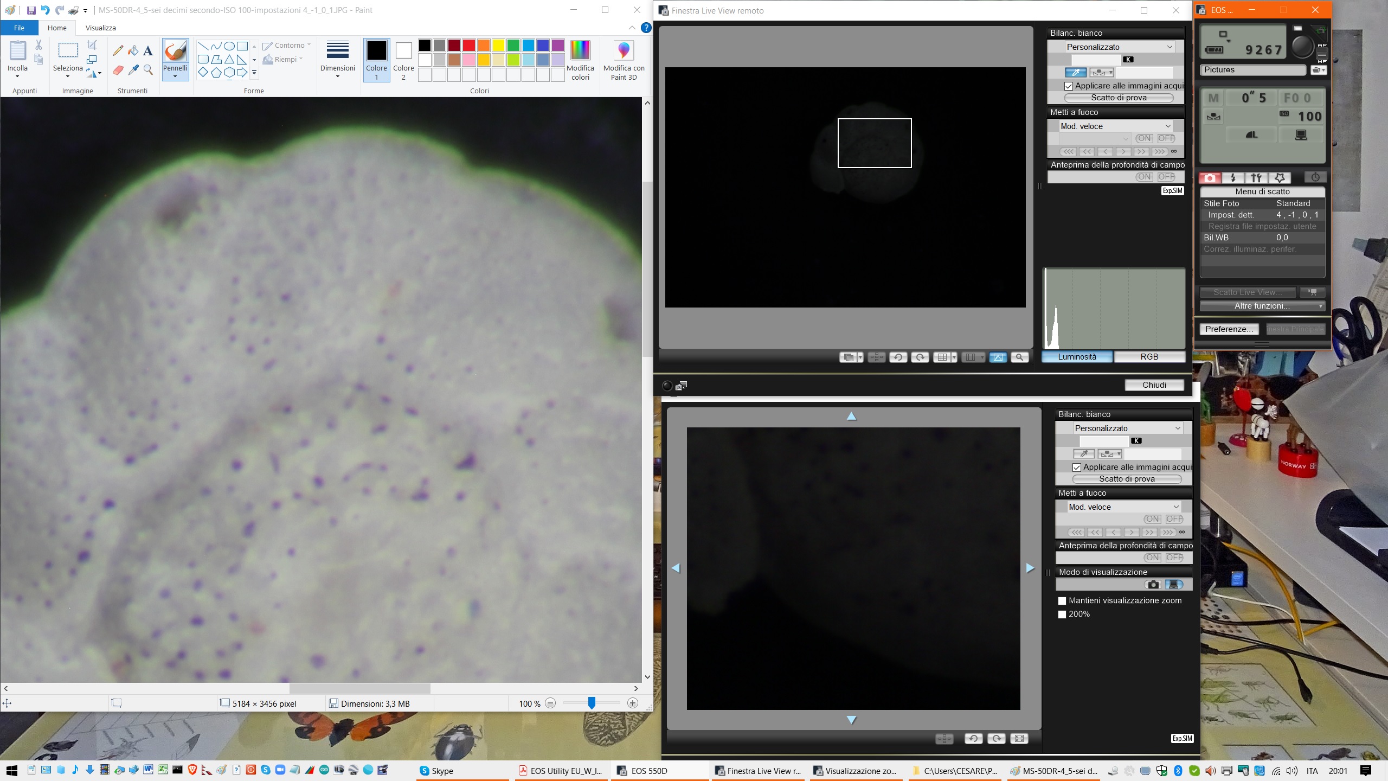Toggle 200% zoom checkbox in zoom view
This screenshot has height=781, width=1388.
[x=1062, y=614]
